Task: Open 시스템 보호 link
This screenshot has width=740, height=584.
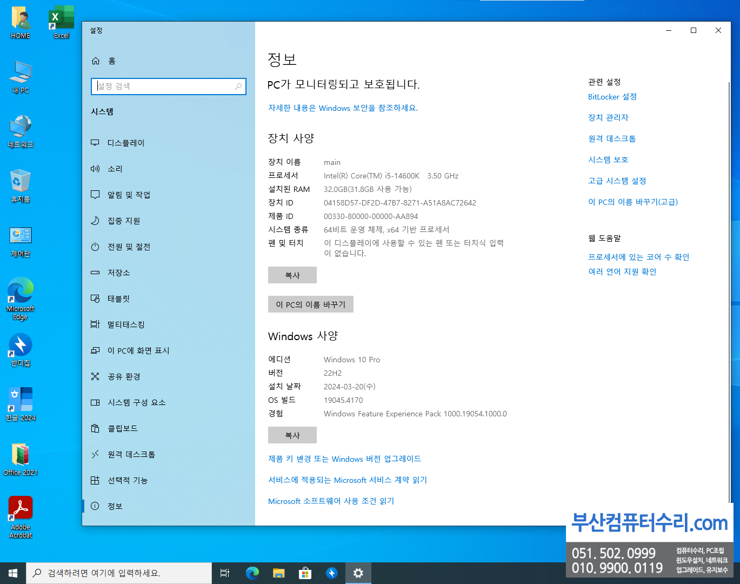Action: point(608,160)
